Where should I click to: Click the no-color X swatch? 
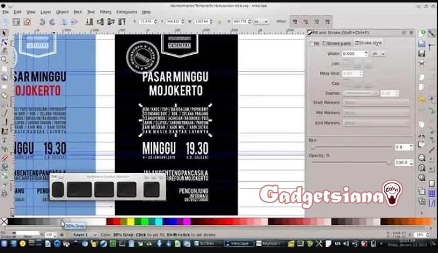pyautogui.click(x=4, y=221)
